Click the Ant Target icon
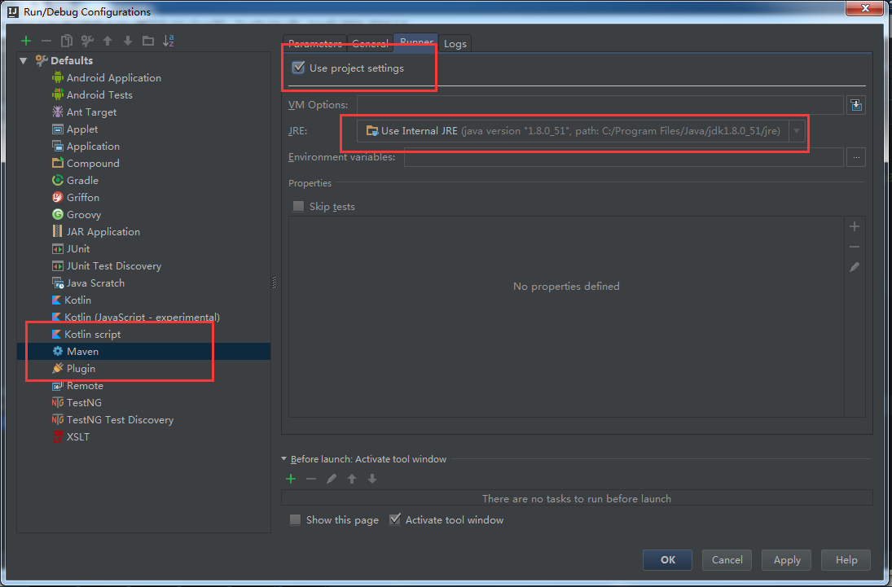 click(x=58, y=112)
